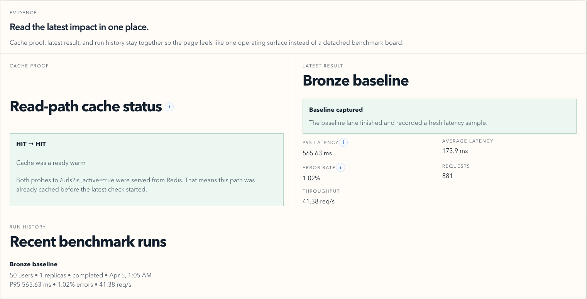The height and width of the screenshot is (299, 587).
Task: Click the average latency value 173.9 ms
Action: point(455,151)
